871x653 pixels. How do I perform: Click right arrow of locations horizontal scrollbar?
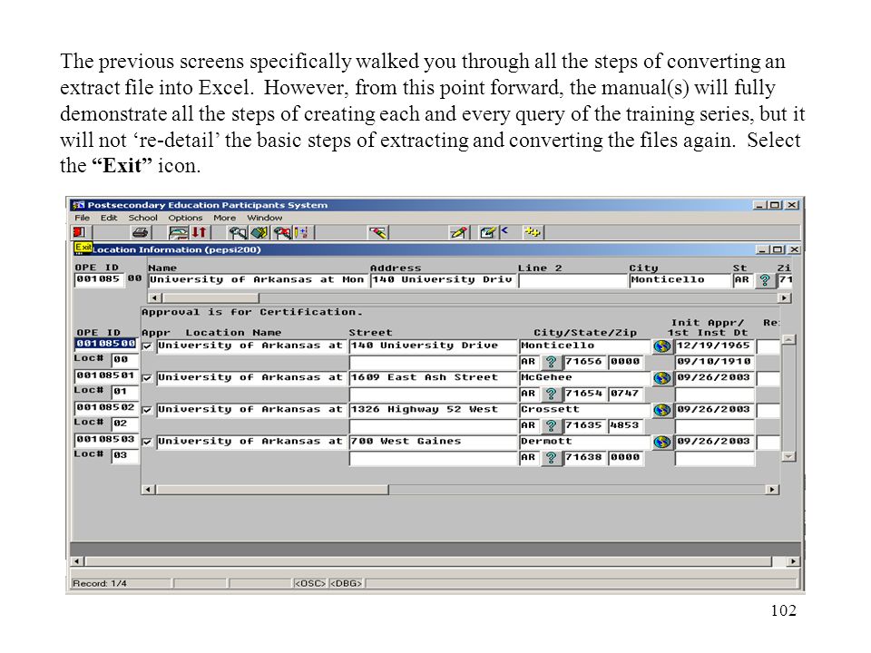pos(771,489)
